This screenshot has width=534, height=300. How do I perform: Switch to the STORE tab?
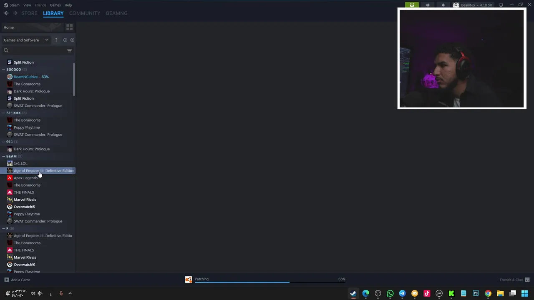coord(29,13)
